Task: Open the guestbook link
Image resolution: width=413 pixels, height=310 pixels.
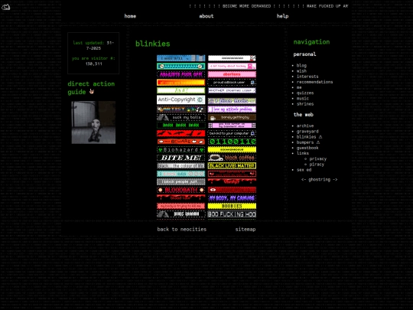Action: click(307, 148)
